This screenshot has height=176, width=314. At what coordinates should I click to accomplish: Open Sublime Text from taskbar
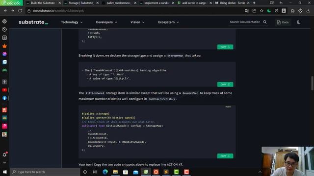166,172
